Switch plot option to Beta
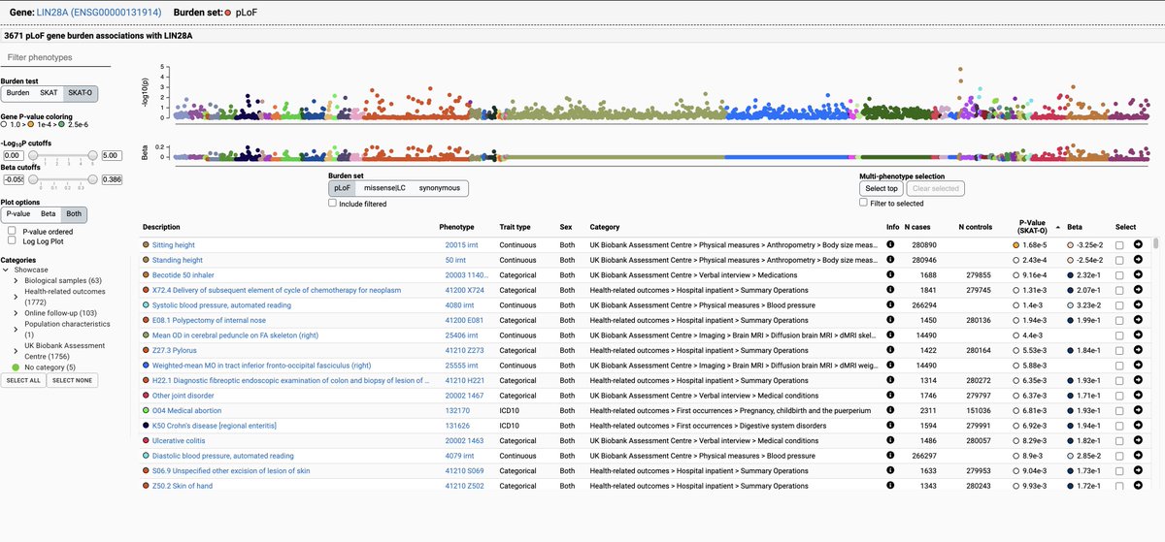Image resolution: width=1165 pixels, height=542 pixels. pos(49,213)
